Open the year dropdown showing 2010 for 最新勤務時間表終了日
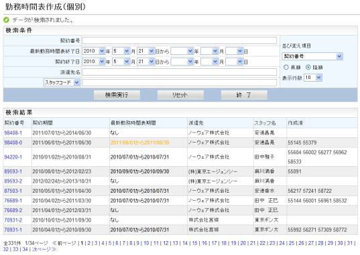This screenshot has width=360, height=255. pyautogui.click(x=94, y=51)
